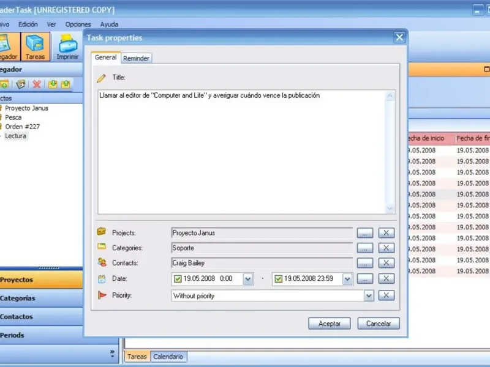The width and height of the screenshot is (490, 367).
Task: Clear the Date field with its X button
Action: 386,278
